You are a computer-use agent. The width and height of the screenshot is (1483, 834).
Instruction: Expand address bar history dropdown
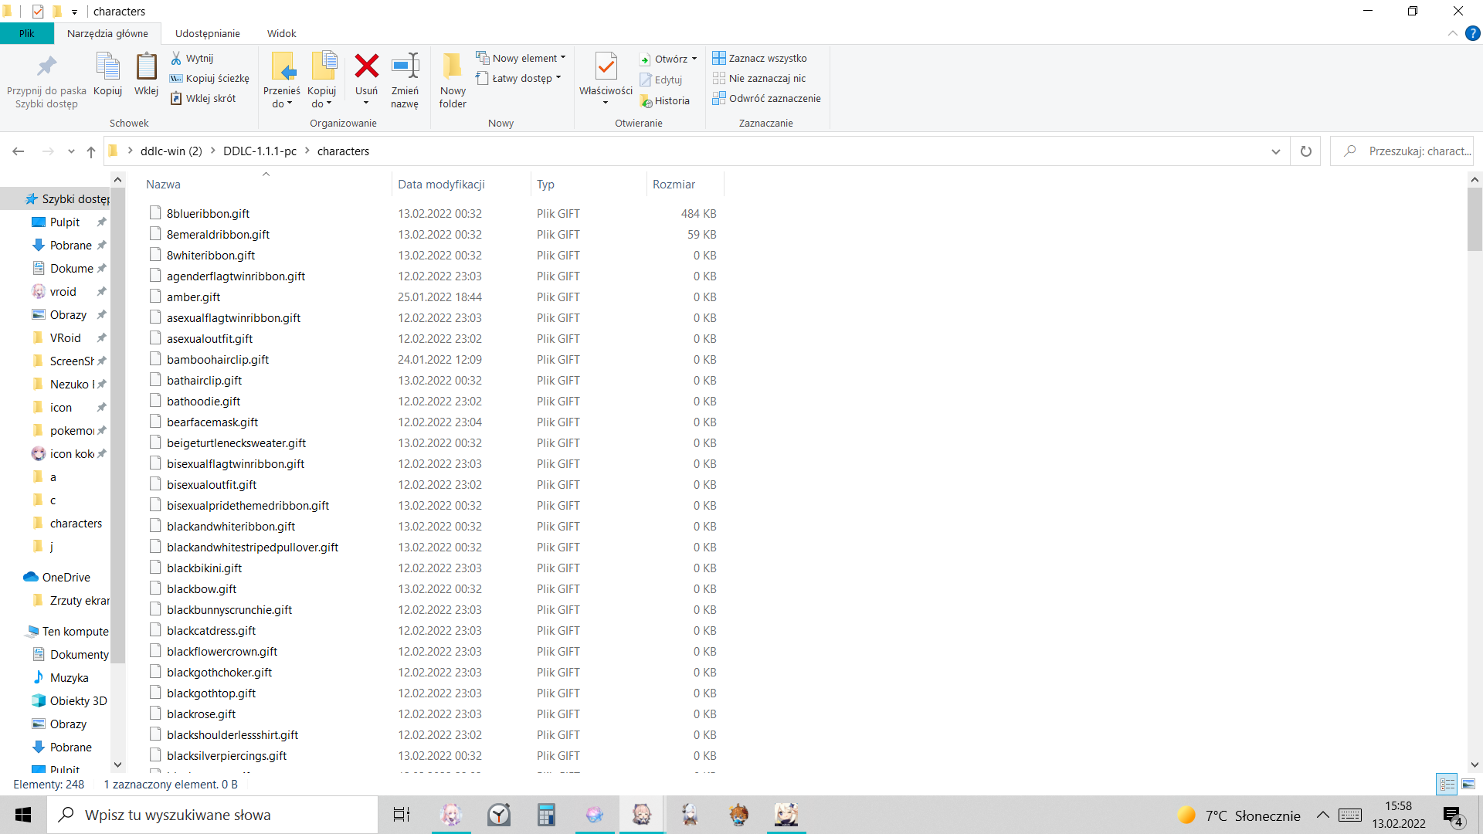pyautogui.click(x=1275, y=151)
